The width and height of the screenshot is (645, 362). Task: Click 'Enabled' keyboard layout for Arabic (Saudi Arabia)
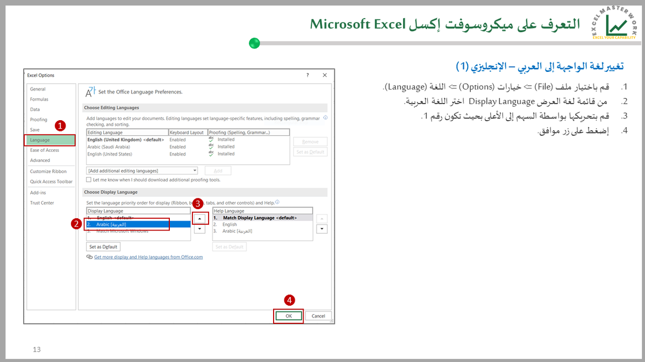click(177, 146)
